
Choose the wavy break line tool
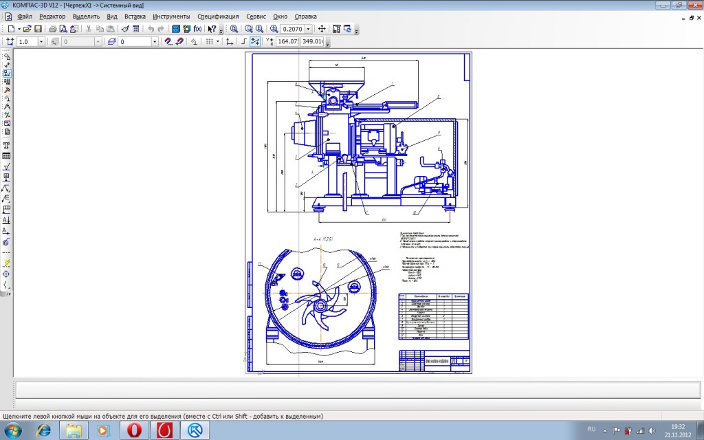7,285
